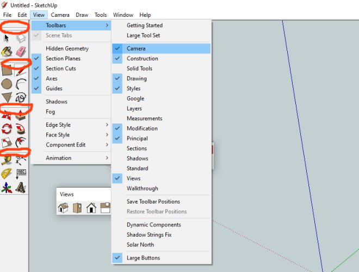Select the Push/Pull tool
This screenshot has height=272, width=359.
(21, 115)
